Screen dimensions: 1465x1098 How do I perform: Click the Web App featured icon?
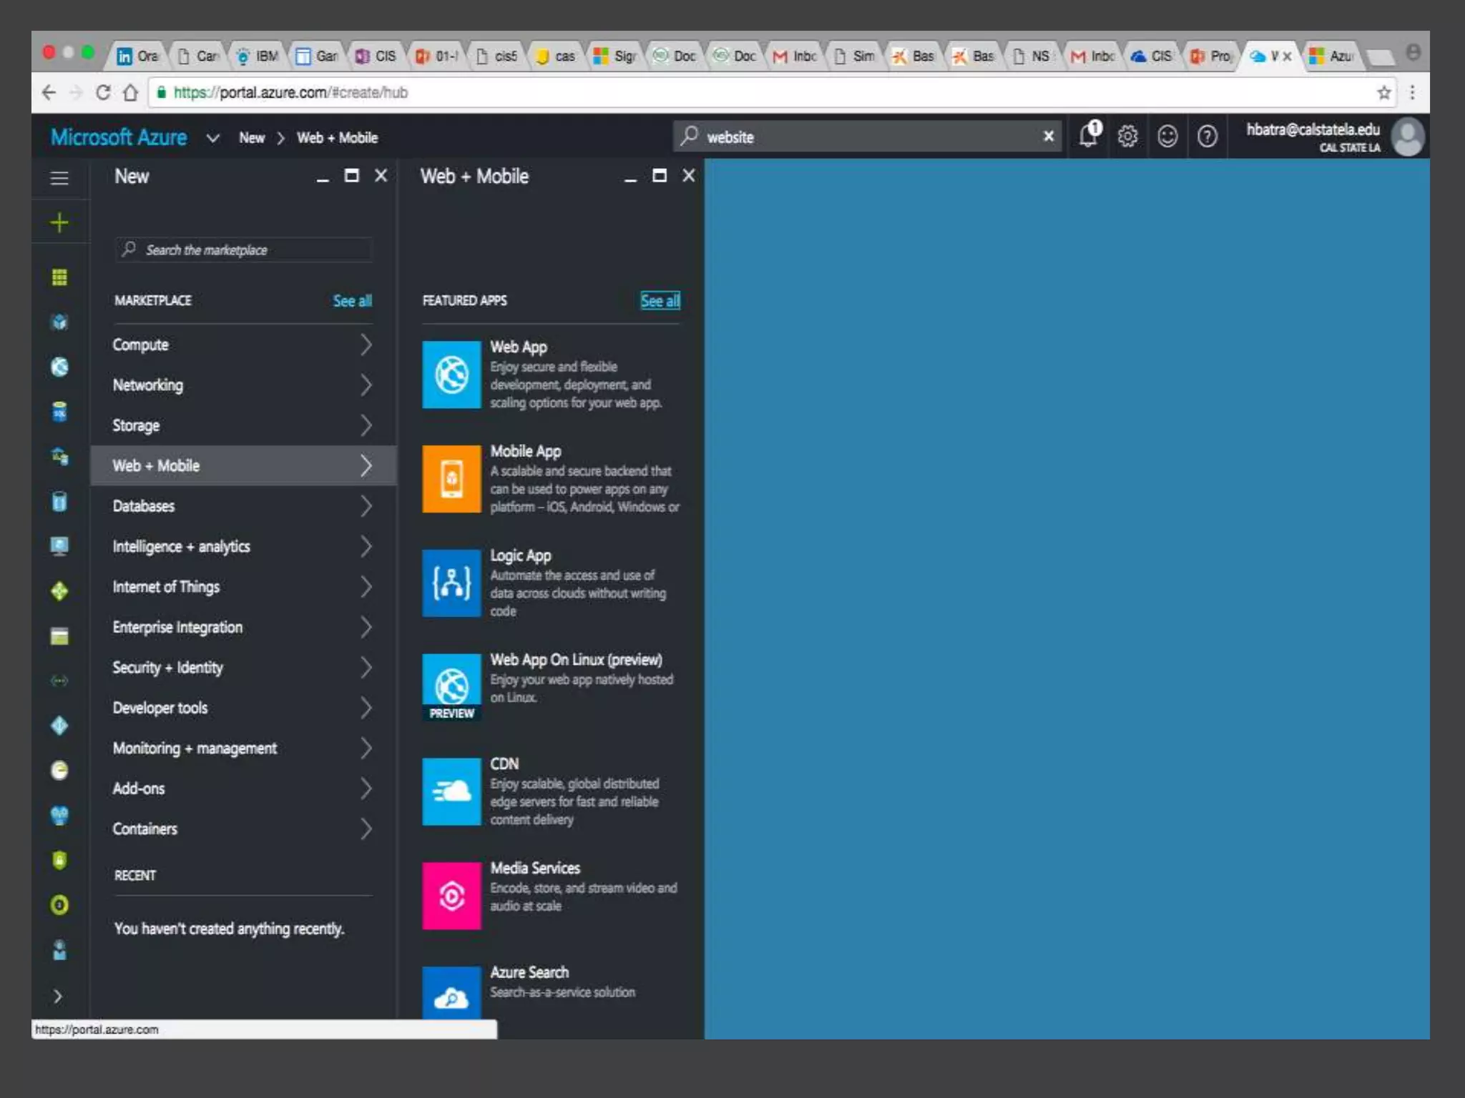pos(451,375)
